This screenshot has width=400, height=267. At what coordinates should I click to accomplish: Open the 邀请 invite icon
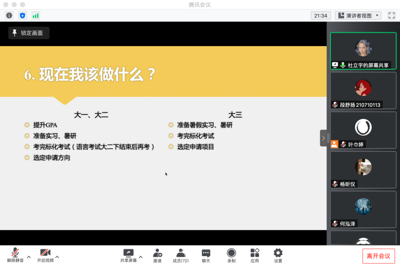[x=157, y=255]
